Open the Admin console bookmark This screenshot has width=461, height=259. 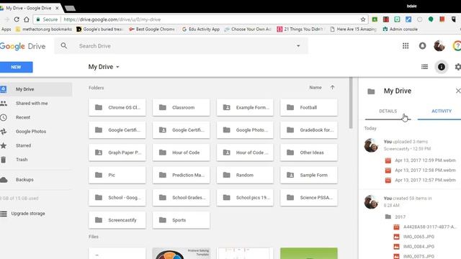coord(400,29)
